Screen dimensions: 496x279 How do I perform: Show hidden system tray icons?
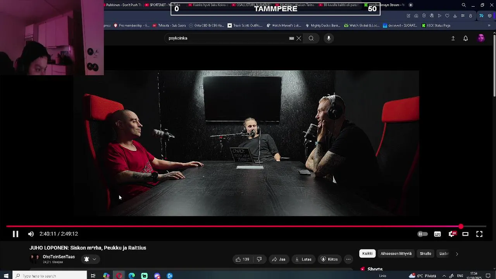pos(444,276)
